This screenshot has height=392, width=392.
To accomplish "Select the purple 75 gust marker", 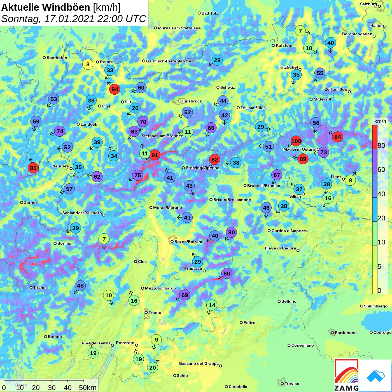I will (x=137, y=176).
